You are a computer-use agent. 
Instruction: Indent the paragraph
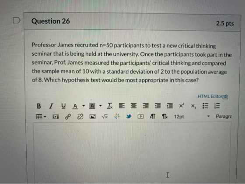coord(170,106)
